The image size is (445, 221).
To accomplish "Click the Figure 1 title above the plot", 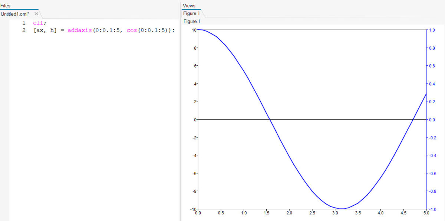I will (x=192, y=22).
